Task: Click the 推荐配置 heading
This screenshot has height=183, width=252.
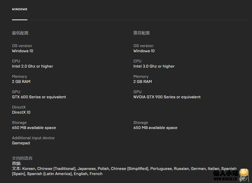Action: 142,33
